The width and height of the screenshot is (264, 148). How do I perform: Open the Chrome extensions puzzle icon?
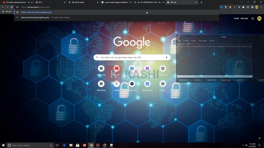pyautogui.click(x=243, y=7)
